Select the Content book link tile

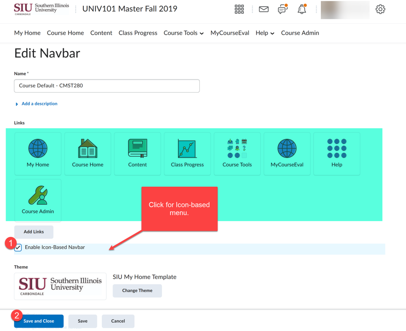(137, 153)
